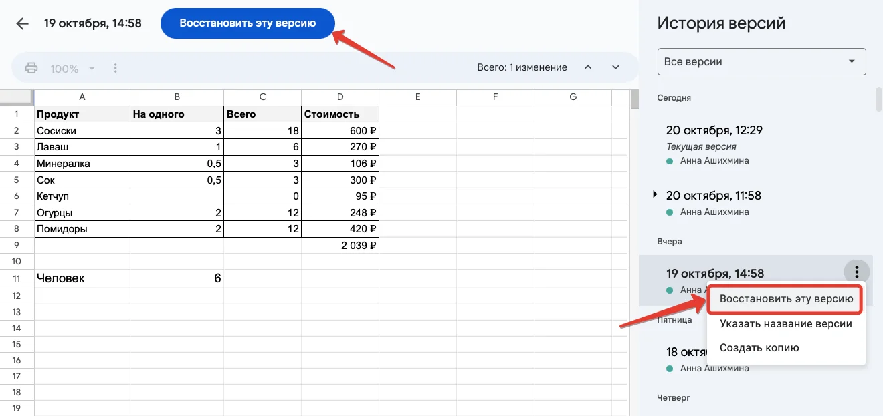Click the Стоимость header cell
The width and height of the screenshot is (883, 416).
(340, 114)
